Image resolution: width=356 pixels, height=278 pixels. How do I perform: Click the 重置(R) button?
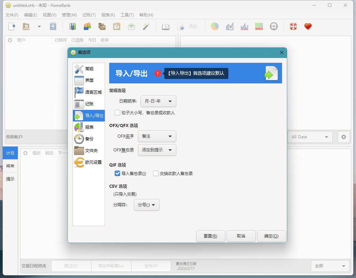pyautogui.click(x=211, y=236)
